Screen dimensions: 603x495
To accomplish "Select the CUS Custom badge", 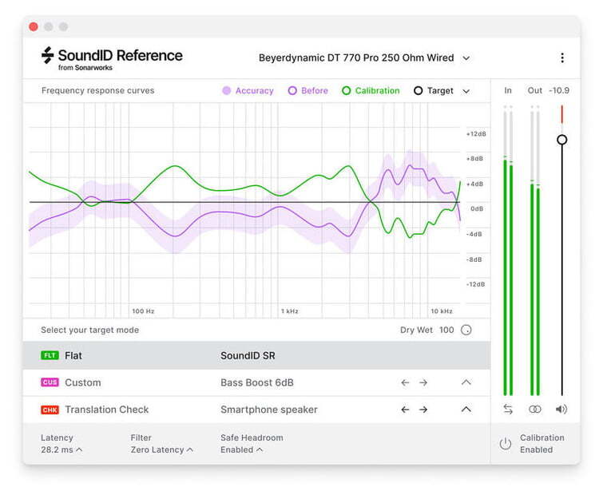I will tap(50, 382).
